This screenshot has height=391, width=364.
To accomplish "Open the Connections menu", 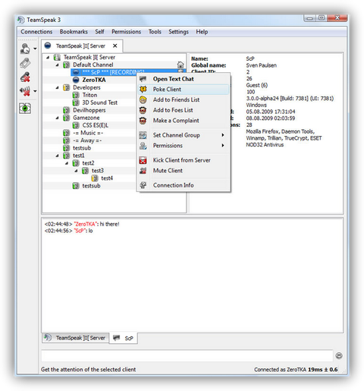I will coord(36,32).
